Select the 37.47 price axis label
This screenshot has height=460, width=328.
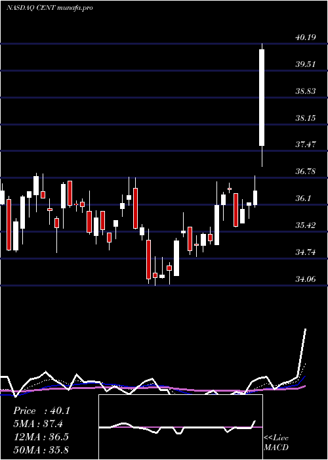306,145
